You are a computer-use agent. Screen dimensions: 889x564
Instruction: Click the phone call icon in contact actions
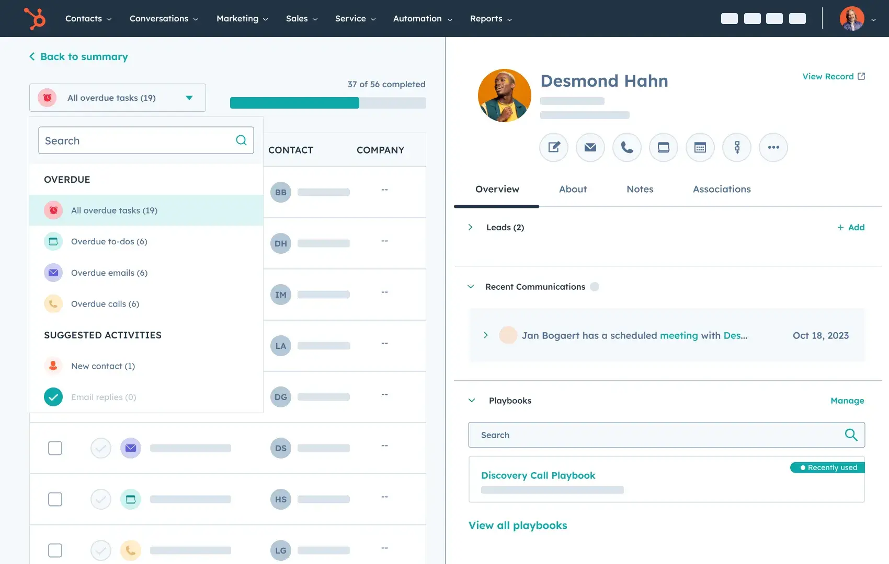coord(627,147)
